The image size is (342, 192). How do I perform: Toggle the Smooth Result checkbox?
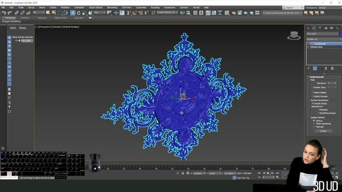pyautogui.click(x=312, y=103)
